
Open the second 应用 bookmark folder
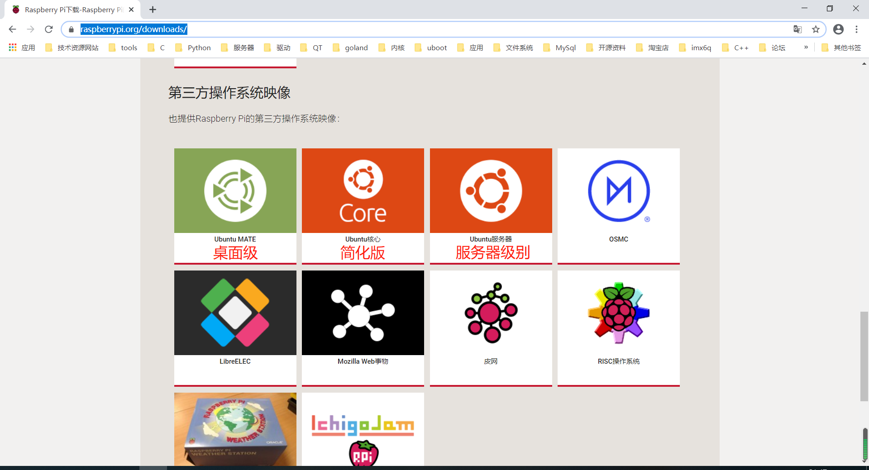click(x=470, y=47)
